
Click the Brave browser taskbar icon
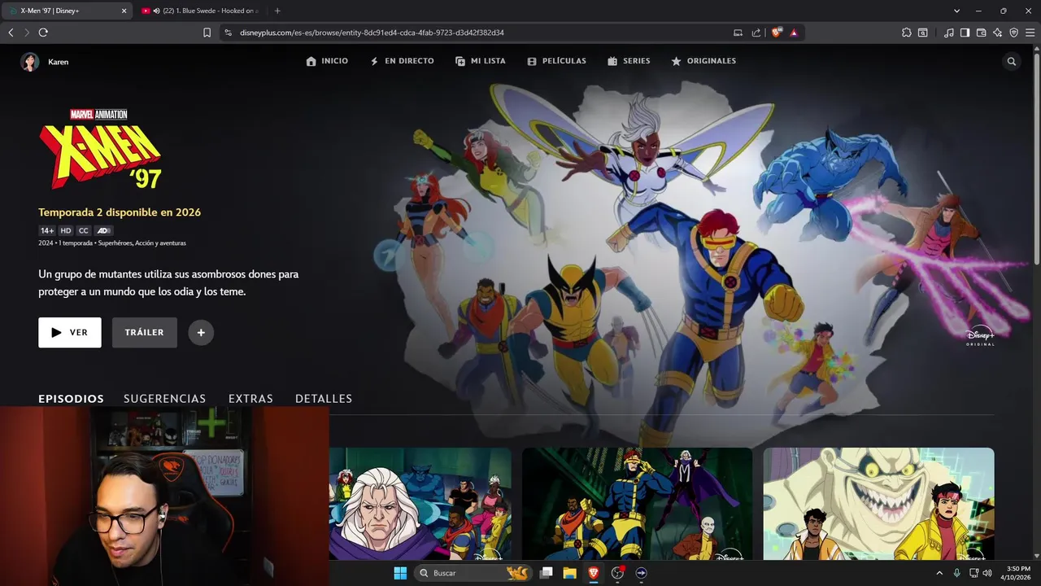(x=594, y=573)
